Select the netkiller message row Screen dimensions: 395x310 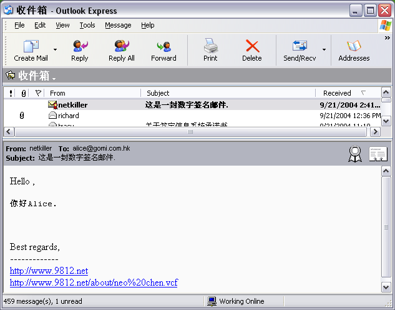click(x=192, y=104)
